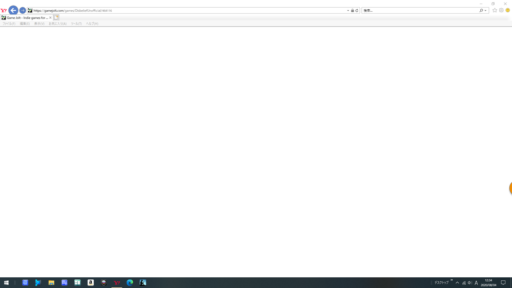
Task: Refresh the page with the reload icon
Action: (357, 10)
